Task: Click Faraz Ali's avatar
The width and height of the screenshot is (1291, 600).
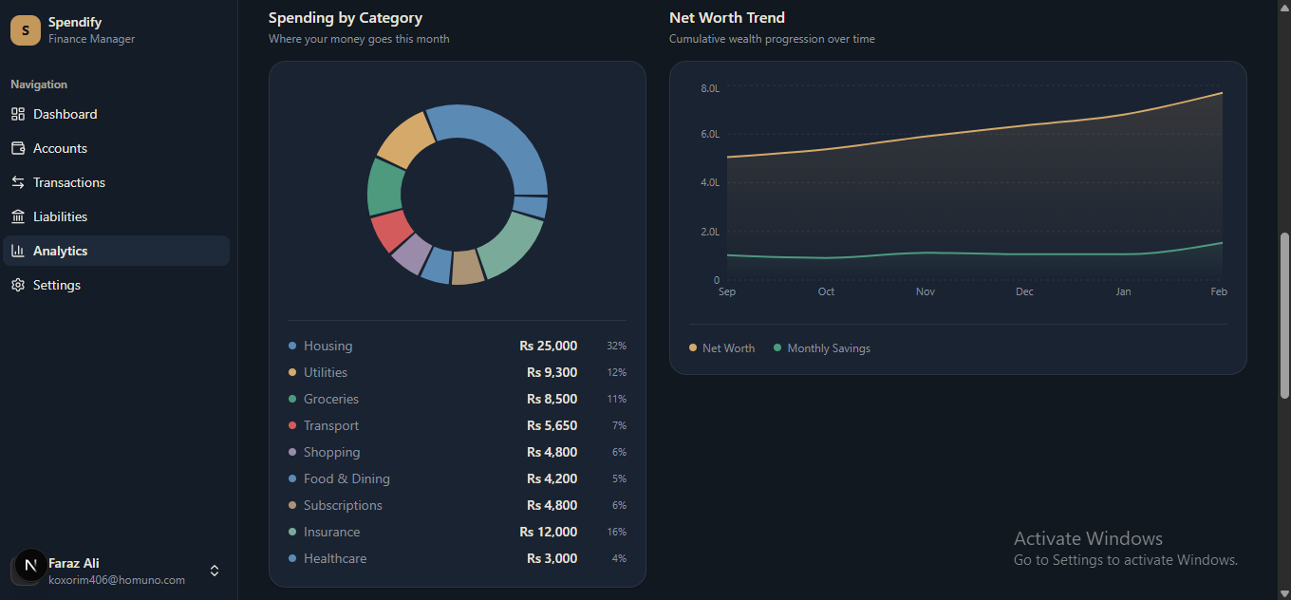Action: [x=28, y=567]
